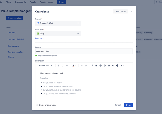Viewport: 162px width, 114px height.
Task: Follow the Learn more link
Action: click(x=39, y=38)
